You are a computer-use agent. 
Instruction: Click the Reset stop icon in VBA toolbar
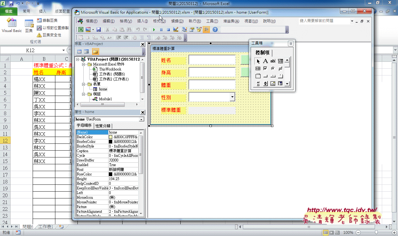(168, 30)
